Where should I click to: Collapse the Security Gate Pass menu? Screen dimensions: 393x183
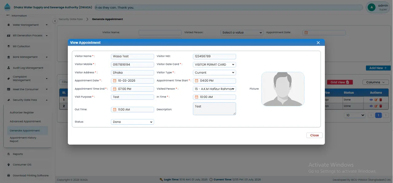click(x=47, y=100)
